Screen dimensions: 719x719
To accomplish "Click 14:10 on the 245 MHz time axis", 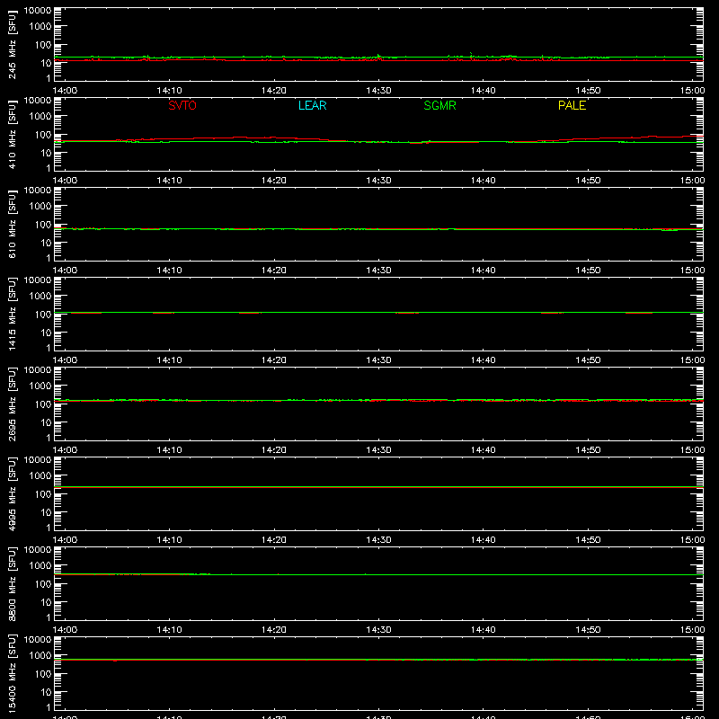I will [x=169, y=91].
